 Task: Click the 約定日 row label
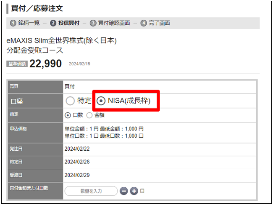click(x=16, y=162)
